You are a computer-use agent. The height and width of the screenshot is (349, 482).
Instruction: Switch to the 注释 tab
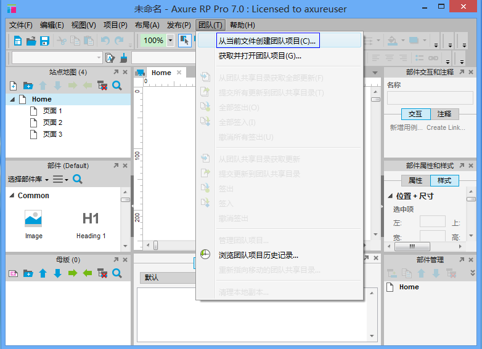(444, 114)
